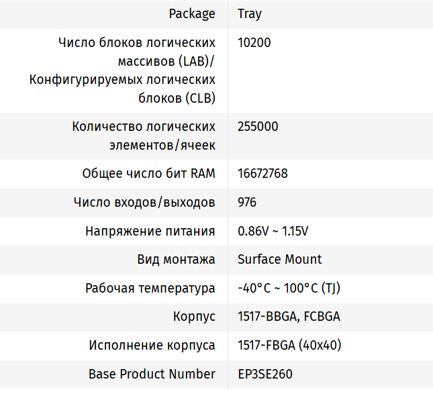The height and width of the screenshot is (398, 433).
Task: Select the "Tray" package value
Action: (x=250, y=14)
